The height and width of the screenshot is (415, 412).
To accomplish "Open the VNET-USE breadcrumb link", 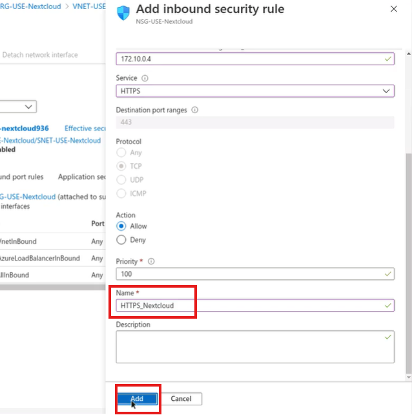I will (x=89, y=6).
